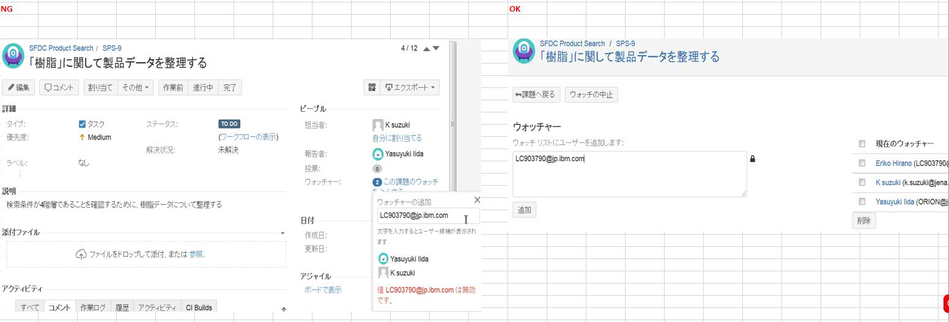Click the upload cloud icon in attachments

coord(81,254)
